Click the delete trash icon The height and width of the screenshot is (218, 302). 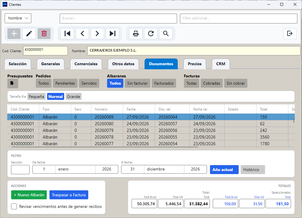(44, 34)
